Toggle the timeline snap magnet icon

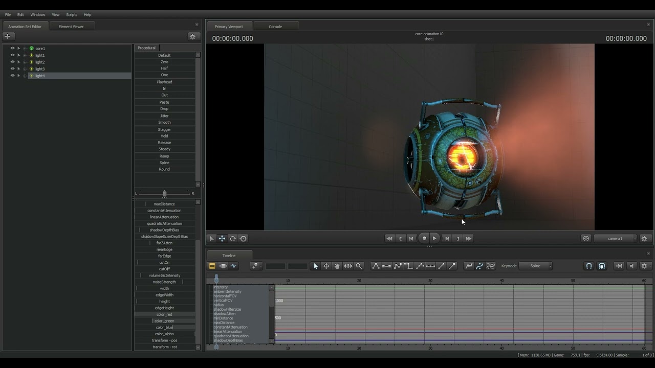(589, 266)
